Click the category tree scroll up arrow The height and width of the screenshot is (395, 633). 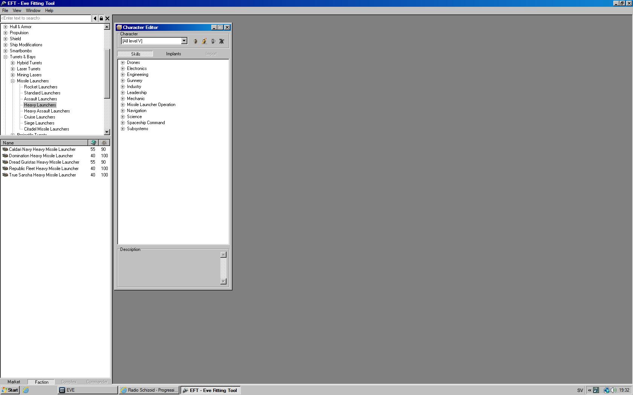point(107,27)
